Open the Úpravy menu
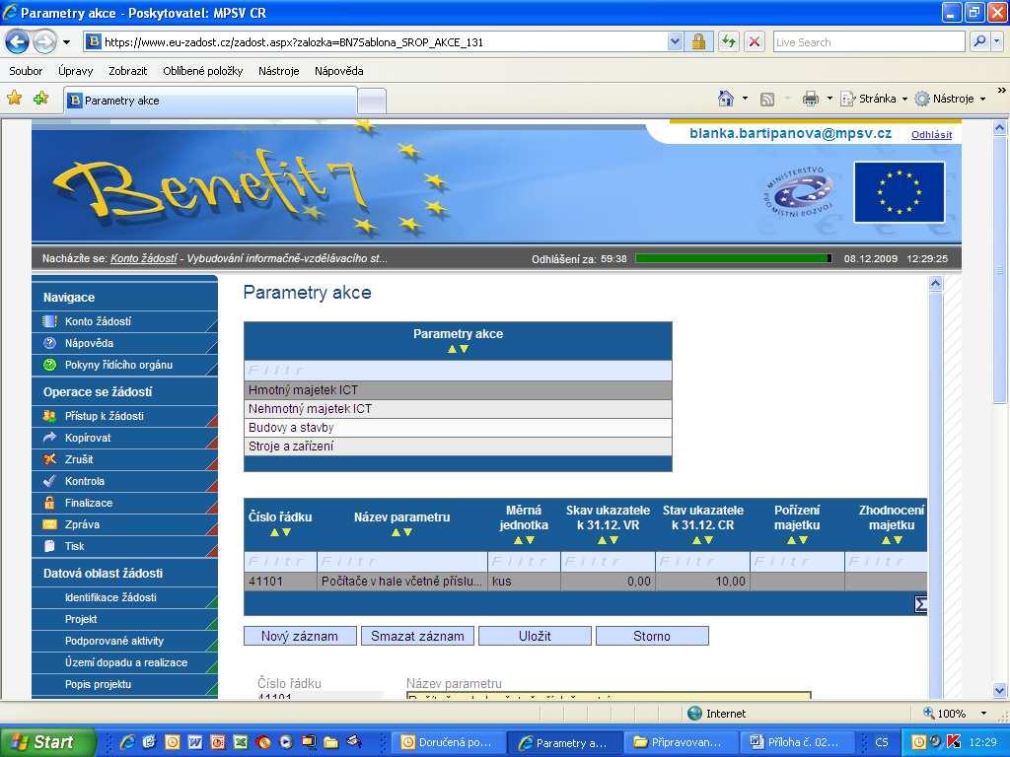 [x=75, y=71]
